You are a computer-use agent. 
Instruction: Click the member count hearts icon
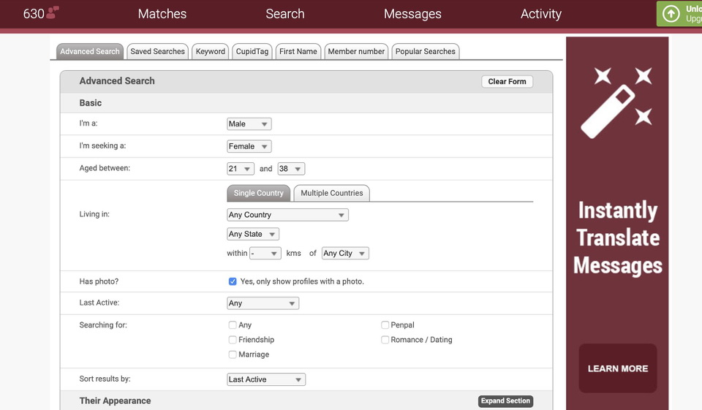[x=52, y=12]
